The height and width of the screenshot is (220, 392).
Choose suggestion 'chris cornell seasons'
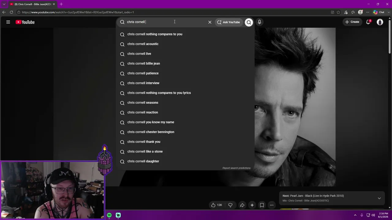pos(185,103)
